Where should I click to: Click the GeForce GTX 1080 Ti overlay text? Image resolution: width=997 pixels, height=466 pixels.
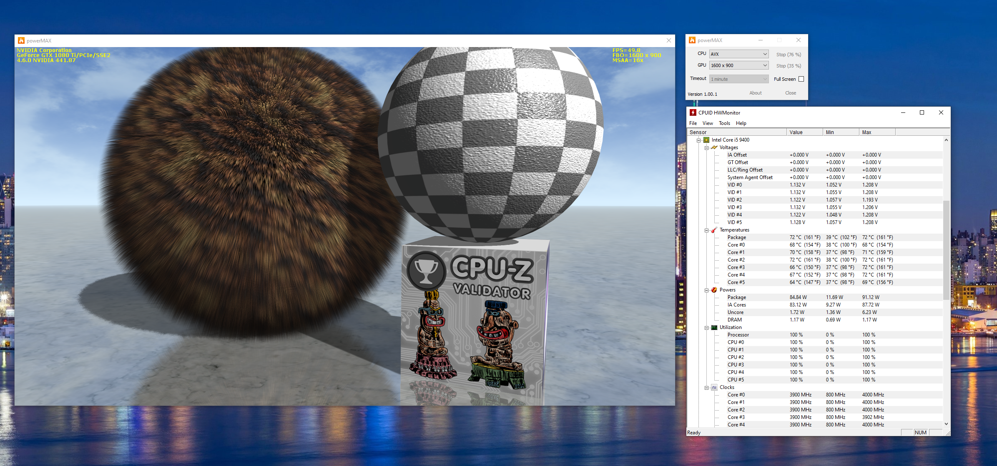tap(63, 55)
